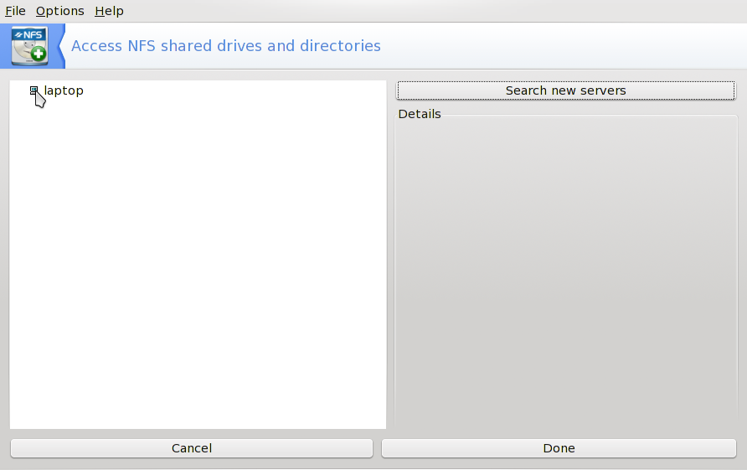Viewport: 747px width, 470px height.
Task: Click the gap between Cancel and Done buttons
Action: (x=377, y=448)
